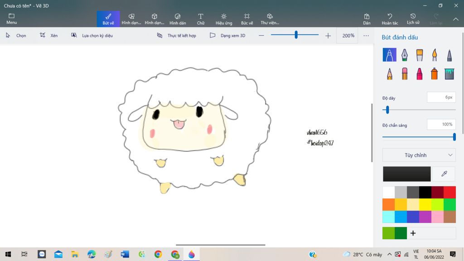Pick the pink color swatch
The width and height of the screenshot is (464, 261).
[437, 217]
